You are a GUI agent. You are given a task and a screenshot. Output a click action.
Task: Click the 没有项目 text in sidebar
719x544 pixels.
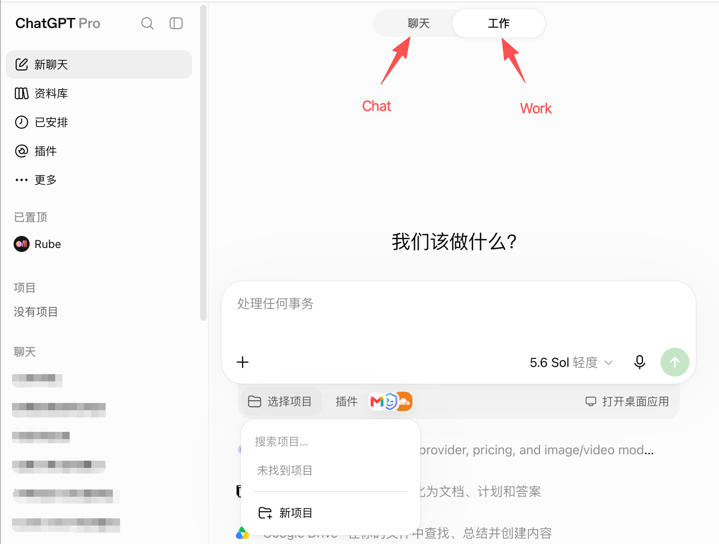36,312
